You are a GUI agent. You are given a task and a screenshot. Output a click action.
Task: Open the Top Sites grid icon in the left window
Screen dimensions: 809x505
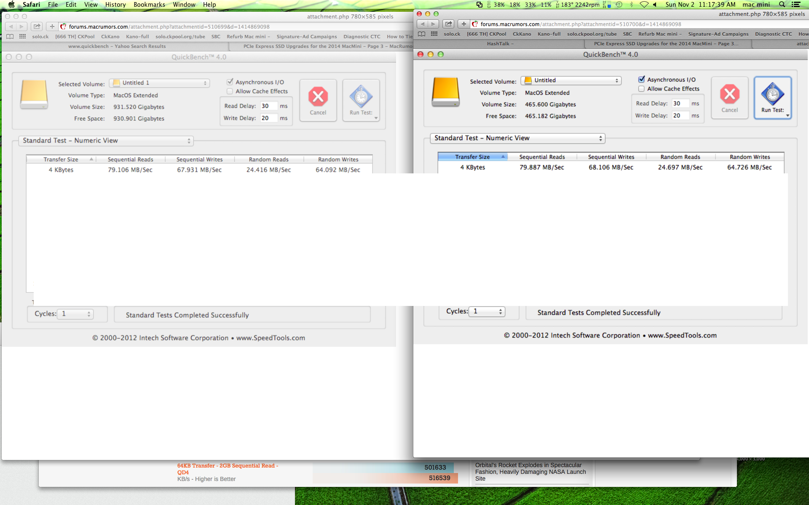click(x=23, y=37)
